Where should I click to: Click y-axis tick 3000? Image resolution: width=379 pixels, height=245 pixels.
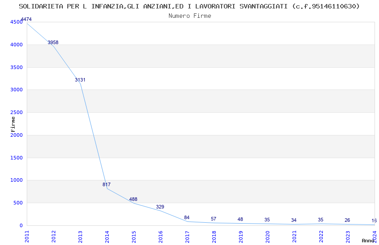point(16,90)
